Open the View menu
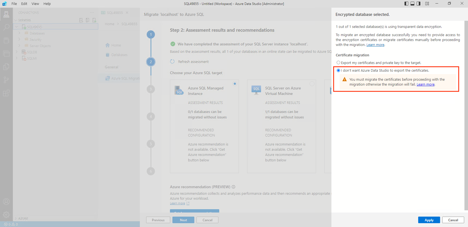The image size is (468, 227). tap(35, 4)
